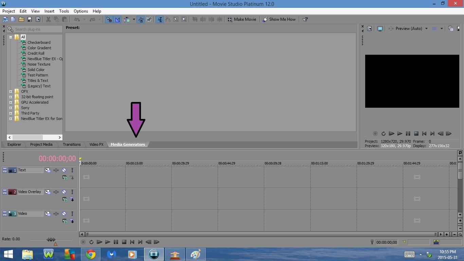Screen dimensions: 464x261
Task: Click the Cut icon on the toolbar
Action: [x=48, y=19]
